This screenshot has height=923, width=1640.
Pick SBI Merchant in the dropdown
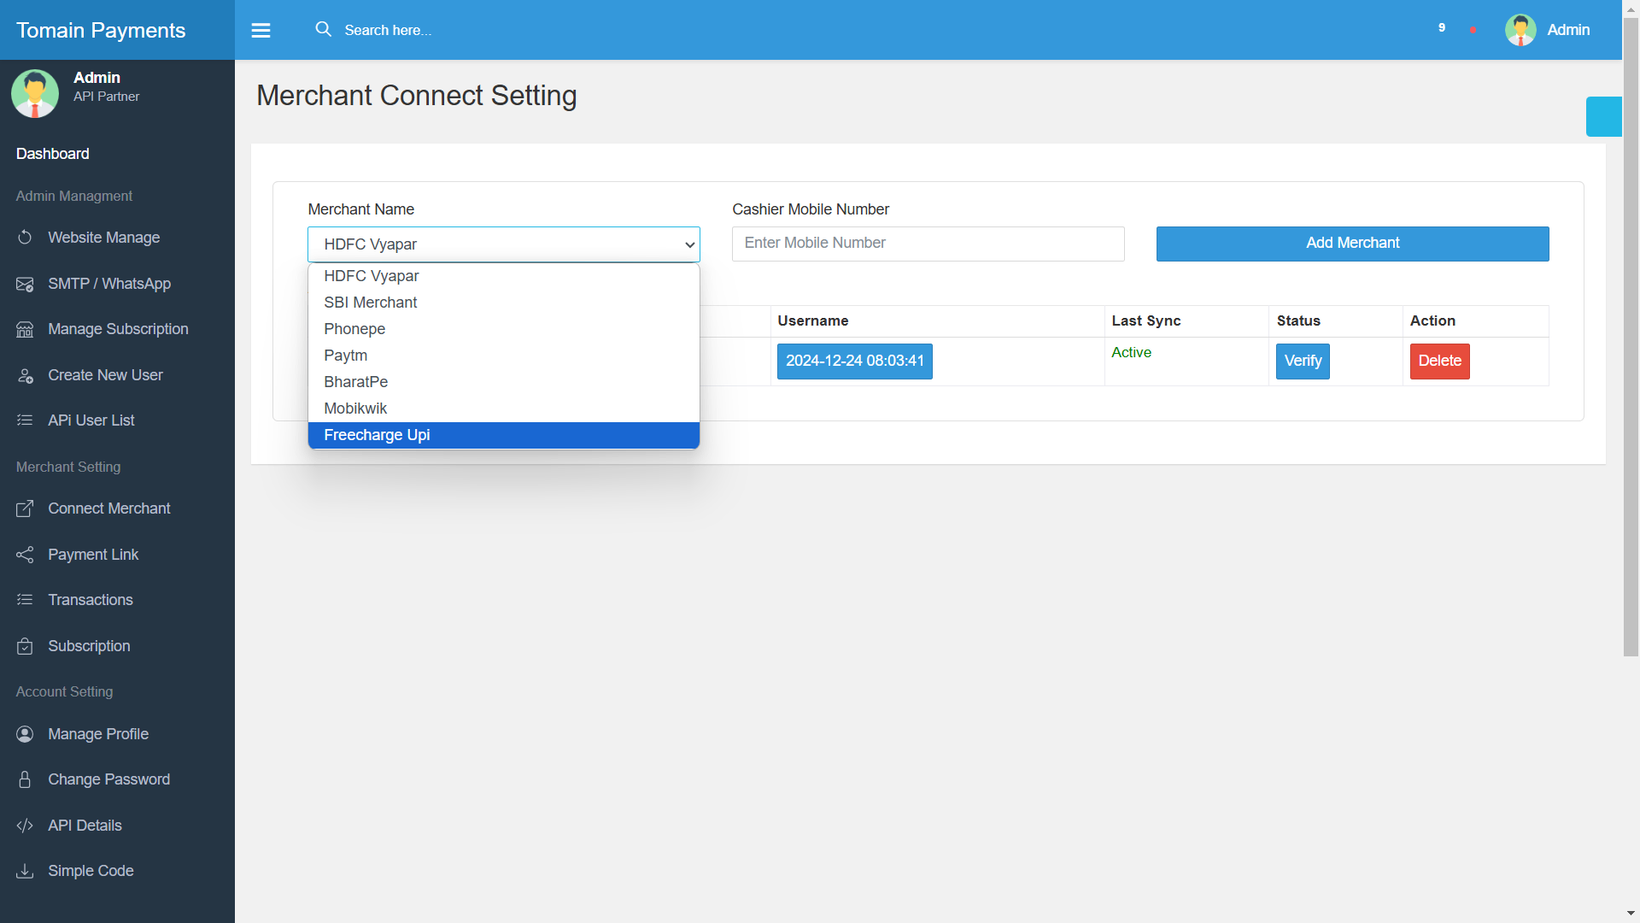coord(503,303)
